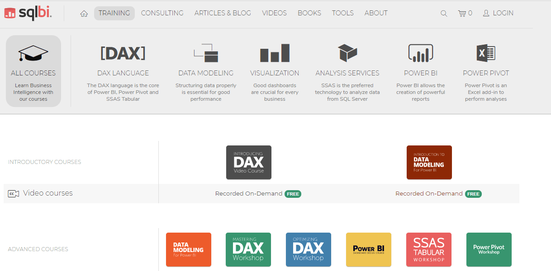Click the LOGIN link
Viewport: 551px width, 271px height.
tap(503, 13)
